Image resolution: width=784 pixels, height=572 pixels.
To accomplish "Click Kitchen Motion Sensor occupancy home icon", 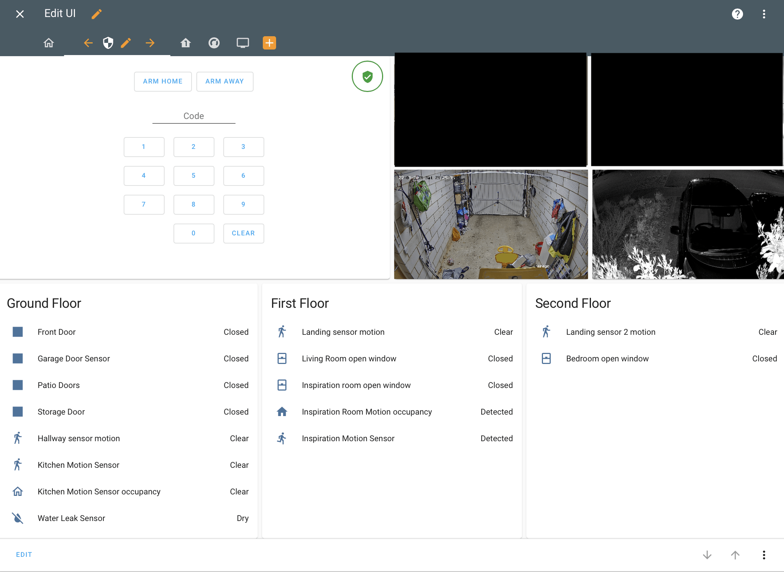I will click(x=18, y=491).
